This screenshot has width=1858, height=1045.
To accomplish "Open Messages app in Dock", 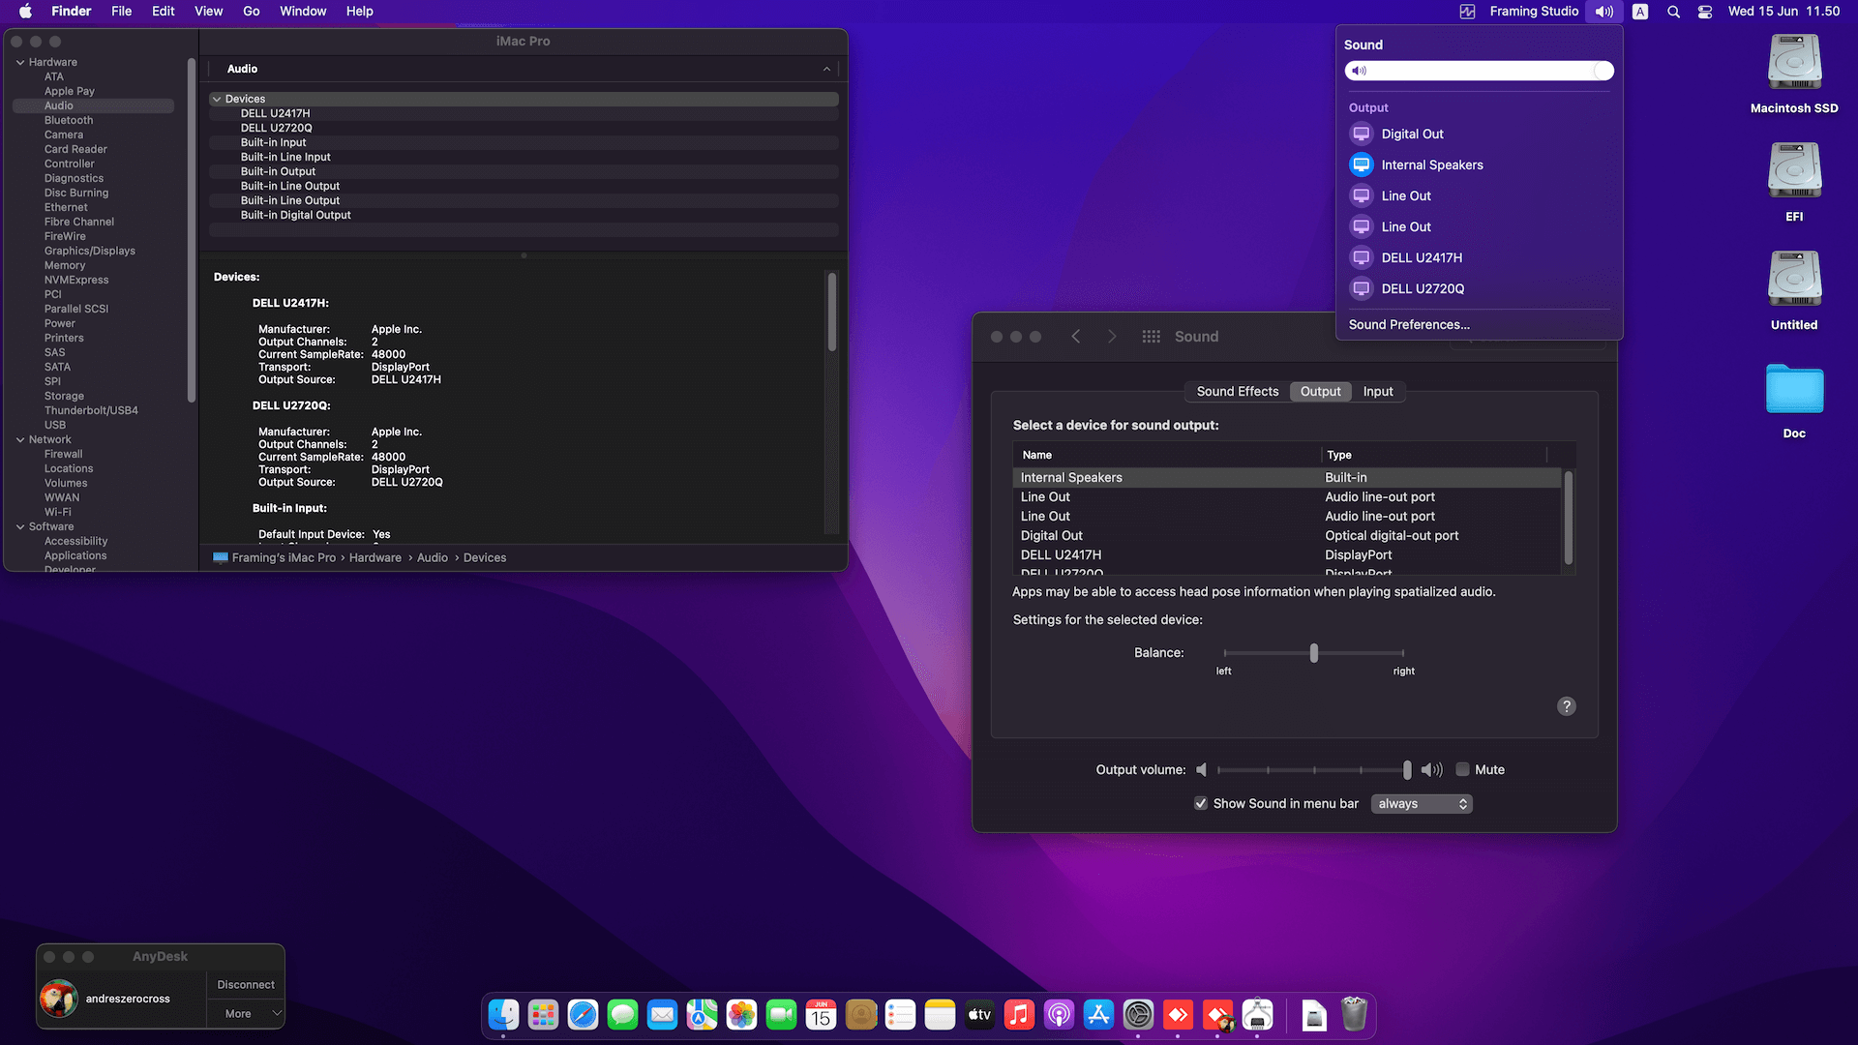I will point(622,1014).
